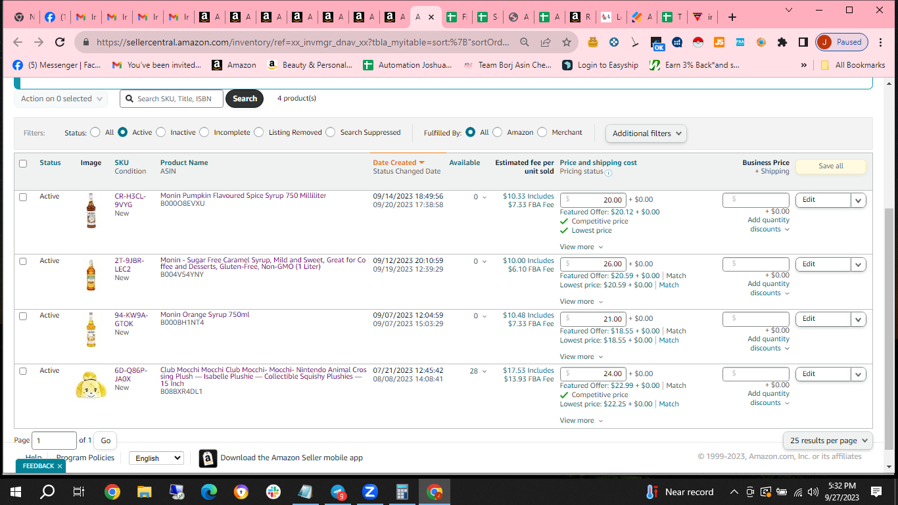898x505 pixels.
Task: Open Telegram from the taskbar
Action: point(338,492)
